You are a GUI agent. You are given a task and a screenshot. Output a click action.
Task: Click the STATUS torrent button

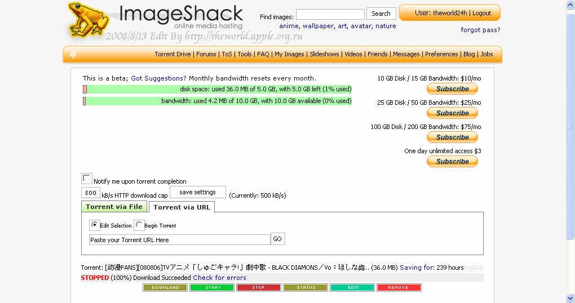306,288
